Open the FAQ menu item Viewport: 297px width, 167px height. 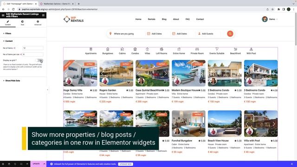point(187,19)
